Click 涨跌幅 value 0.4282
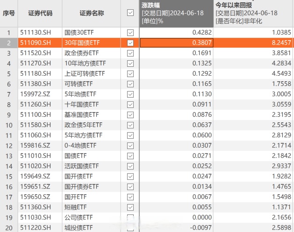The height and width of the screenshot is (232, 294). 176,33
